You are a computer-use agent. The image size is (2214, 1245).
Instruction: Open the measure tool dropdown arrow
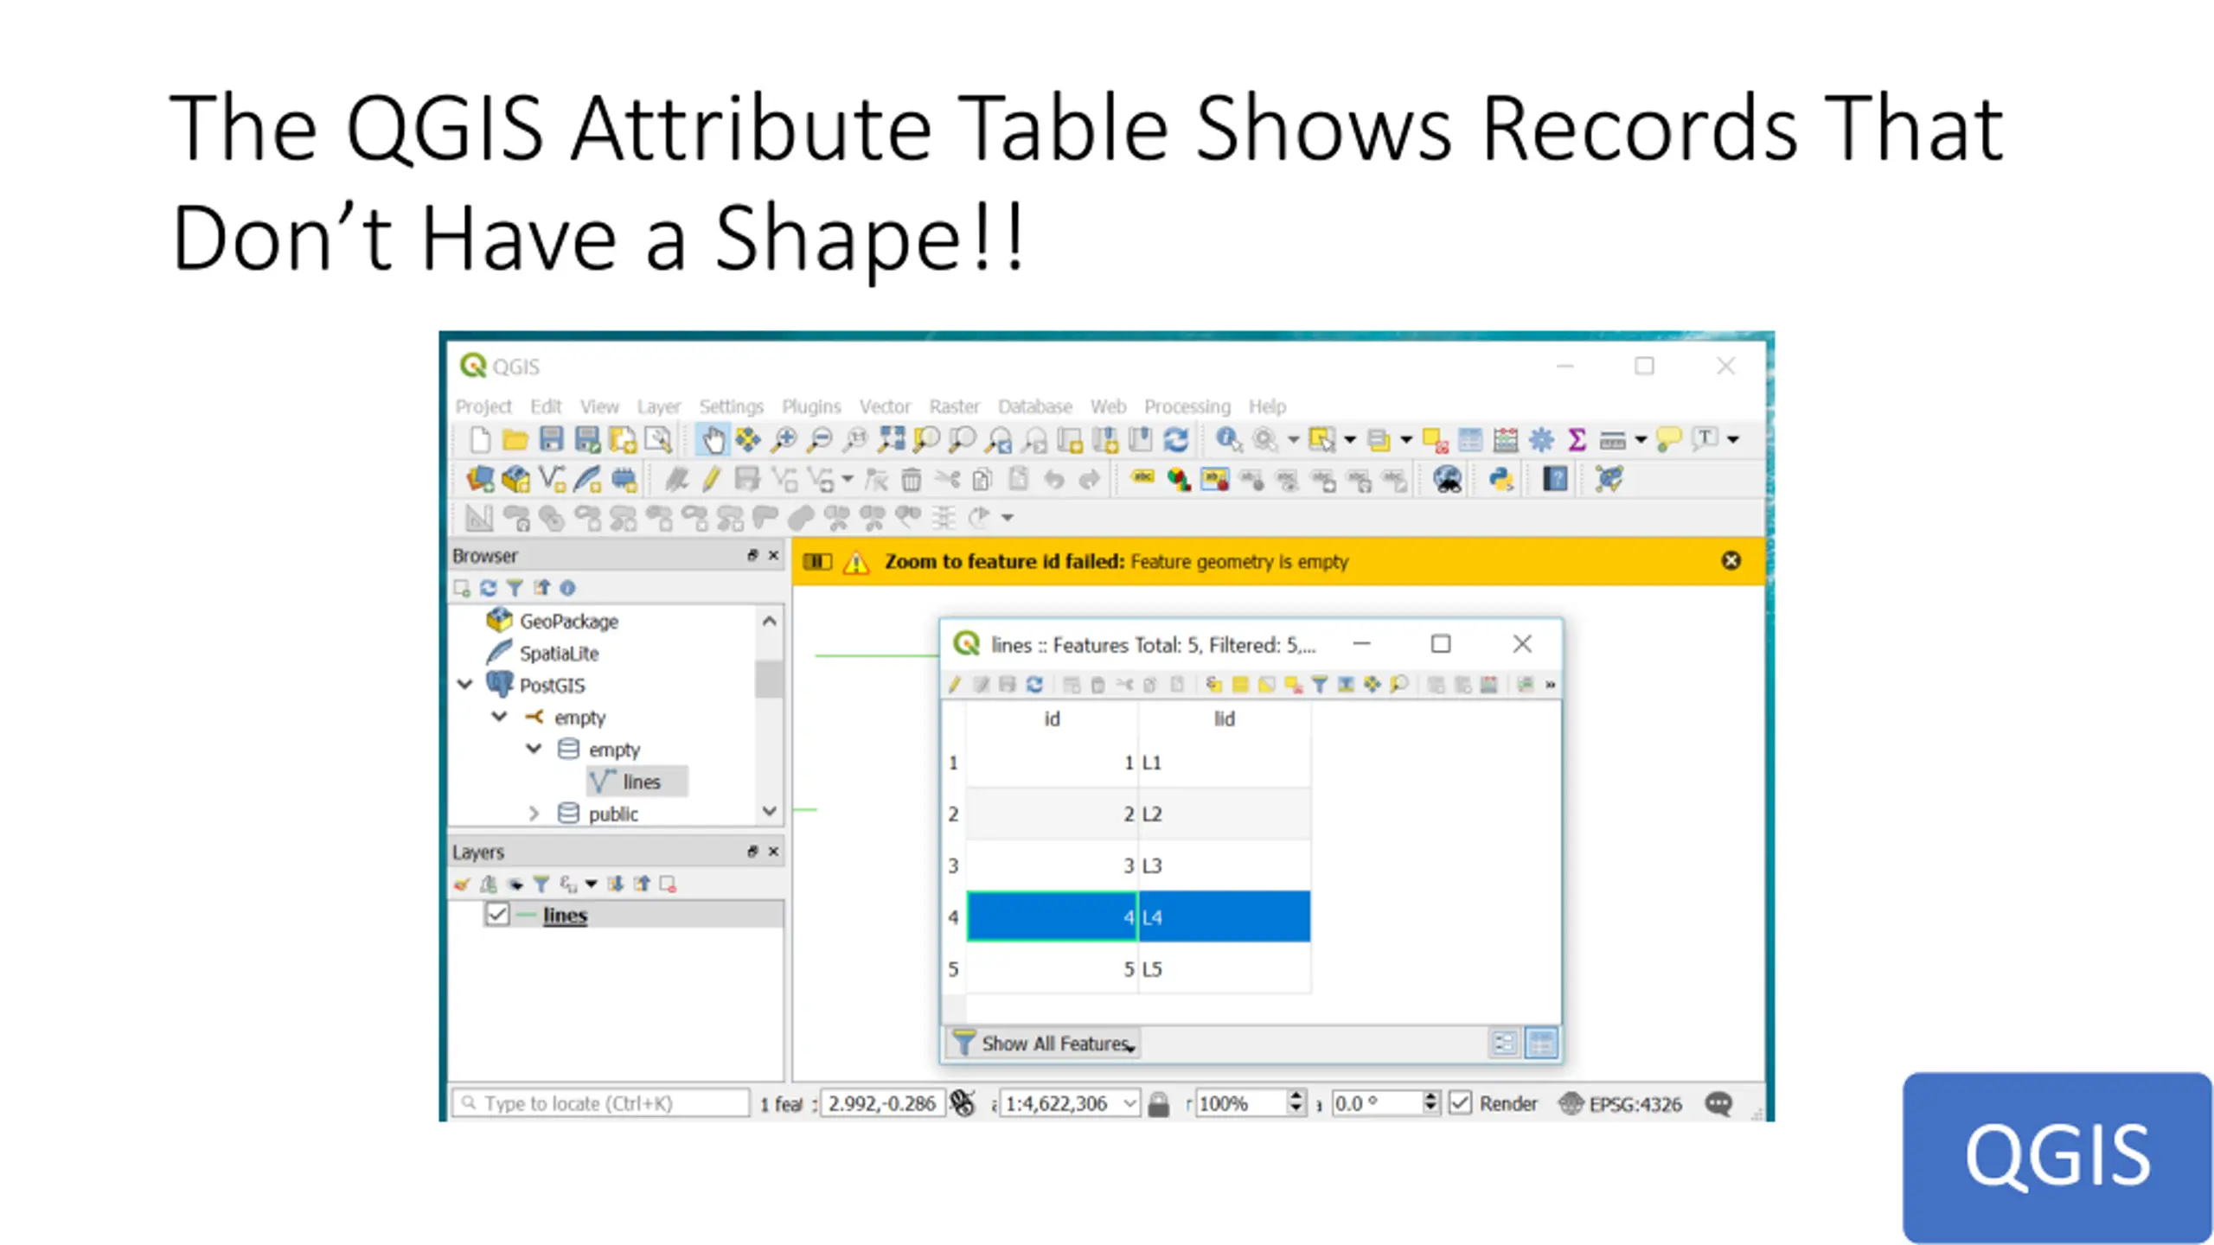[x=1641, y=440]
